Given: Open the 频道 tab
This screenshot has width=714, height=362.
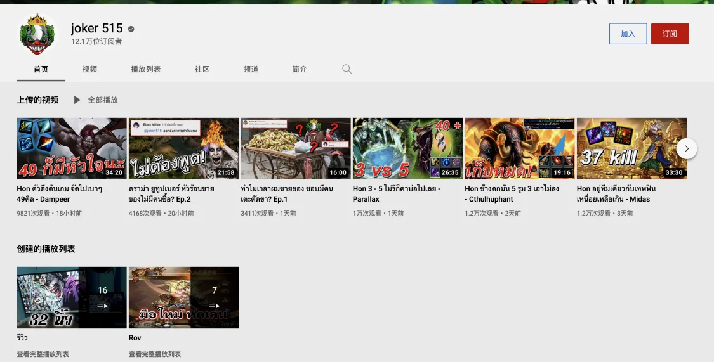Looking at the screenshot, I should pos(251,69).
